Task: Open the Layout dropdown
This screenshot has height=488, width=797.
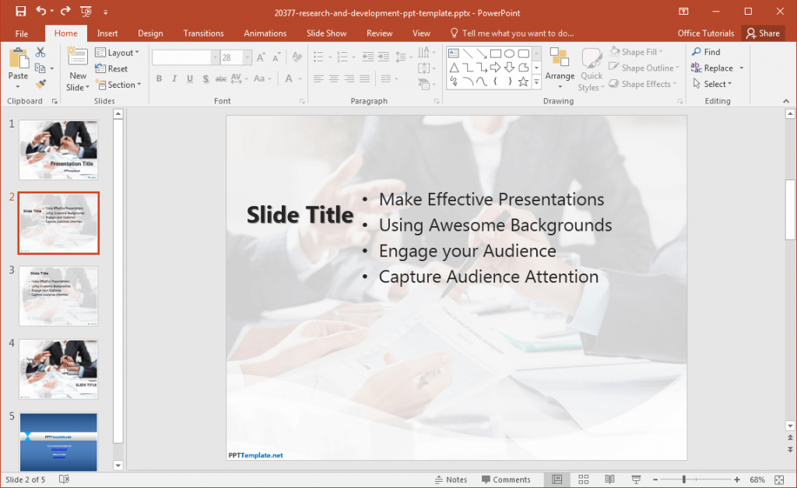Action: click(x=118, y=52)
